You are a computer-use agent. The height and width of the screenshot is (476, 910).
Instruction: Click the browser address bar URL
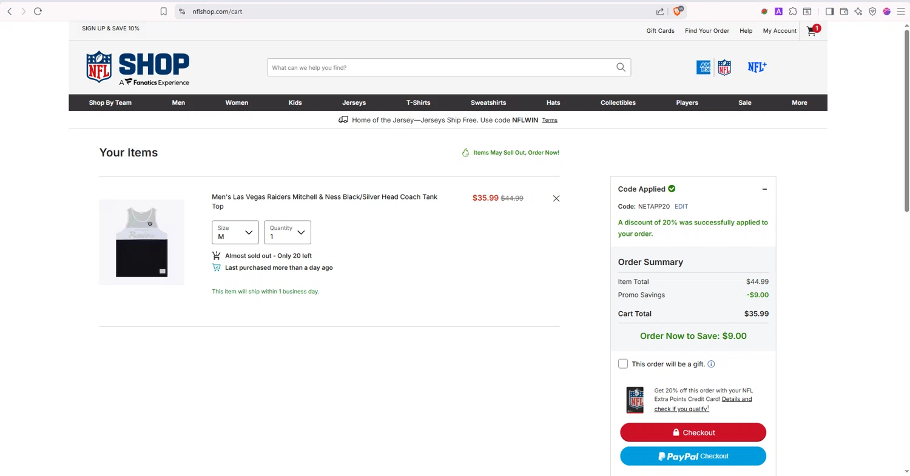coord(217,12)
